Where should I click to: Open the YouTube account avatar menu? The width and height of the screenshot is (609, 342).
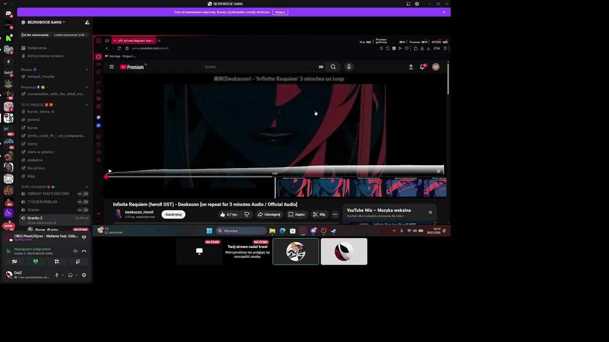tap(435, 67)
